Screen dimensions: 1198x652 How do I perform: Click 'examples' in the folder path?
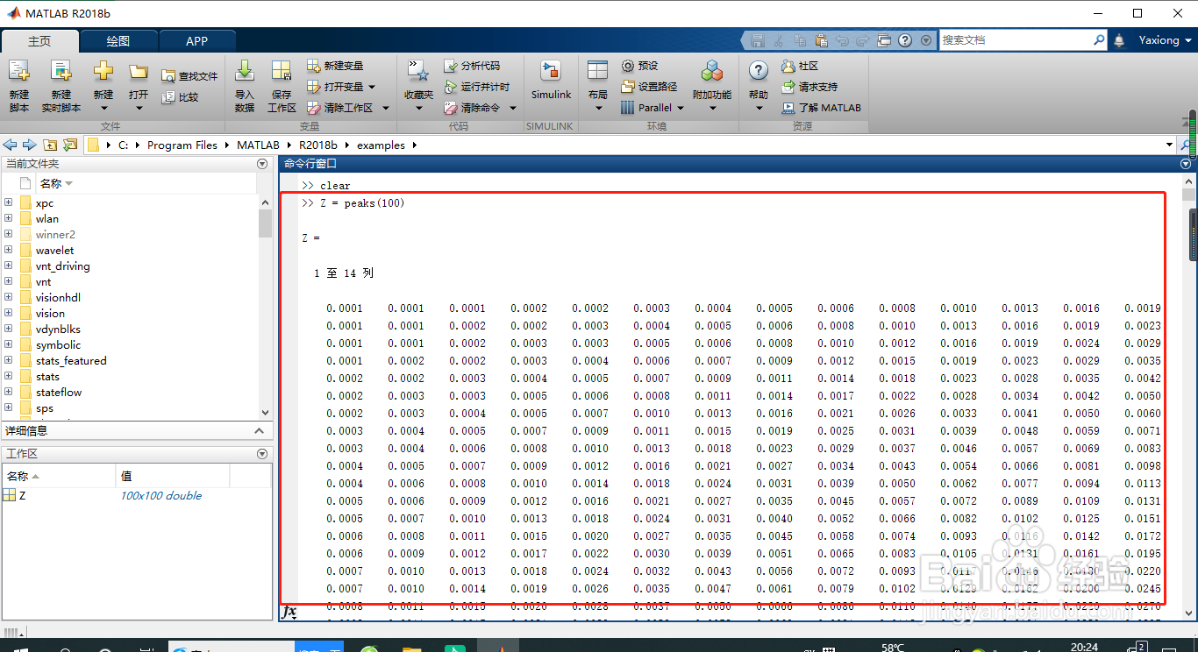tap(382, 145)
